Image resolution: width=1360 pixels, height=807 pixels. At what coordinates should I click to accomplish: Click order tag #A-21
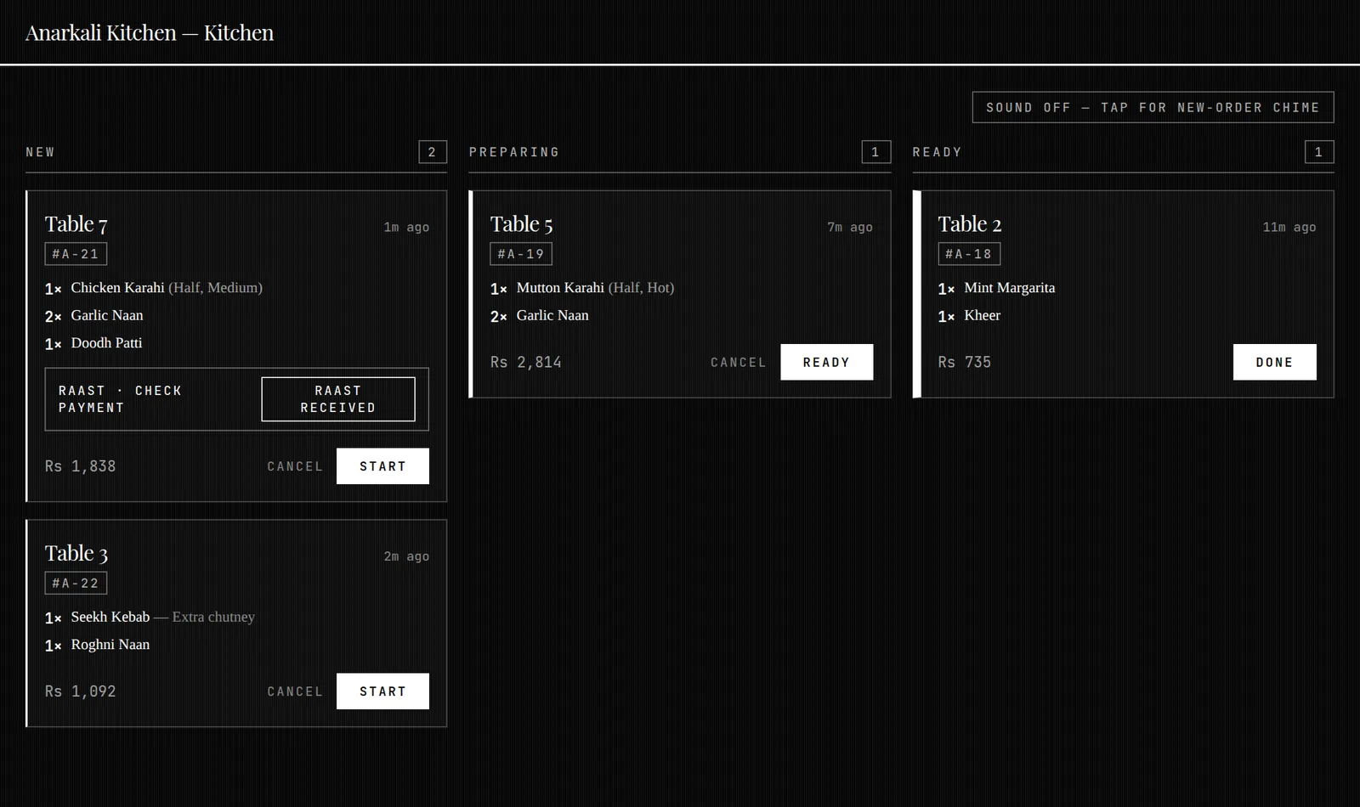[76, 254]
